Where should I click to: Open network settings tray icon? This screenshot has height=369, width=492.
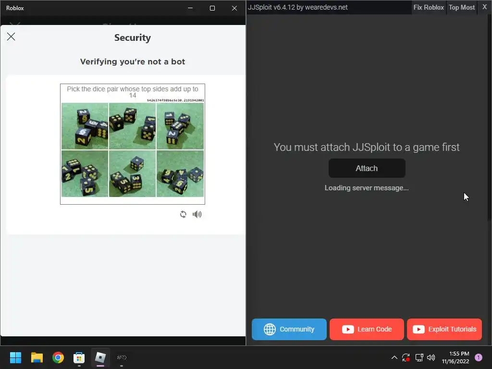point(419,357)
